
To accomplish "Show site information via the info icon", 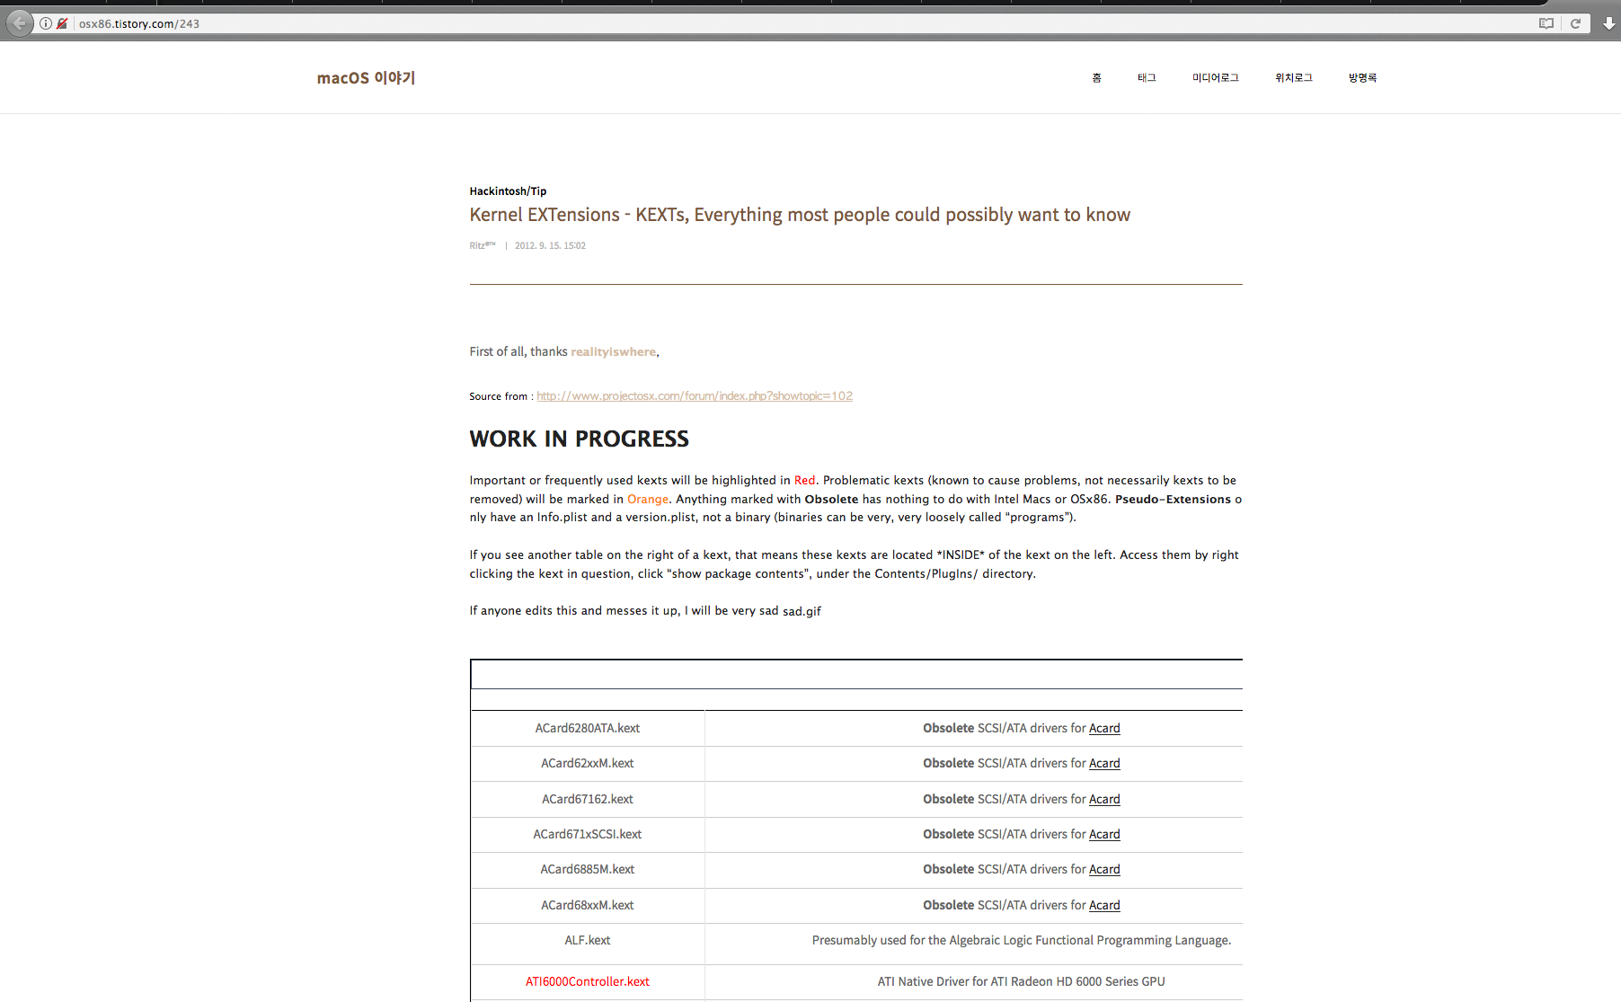I will 46,23.
